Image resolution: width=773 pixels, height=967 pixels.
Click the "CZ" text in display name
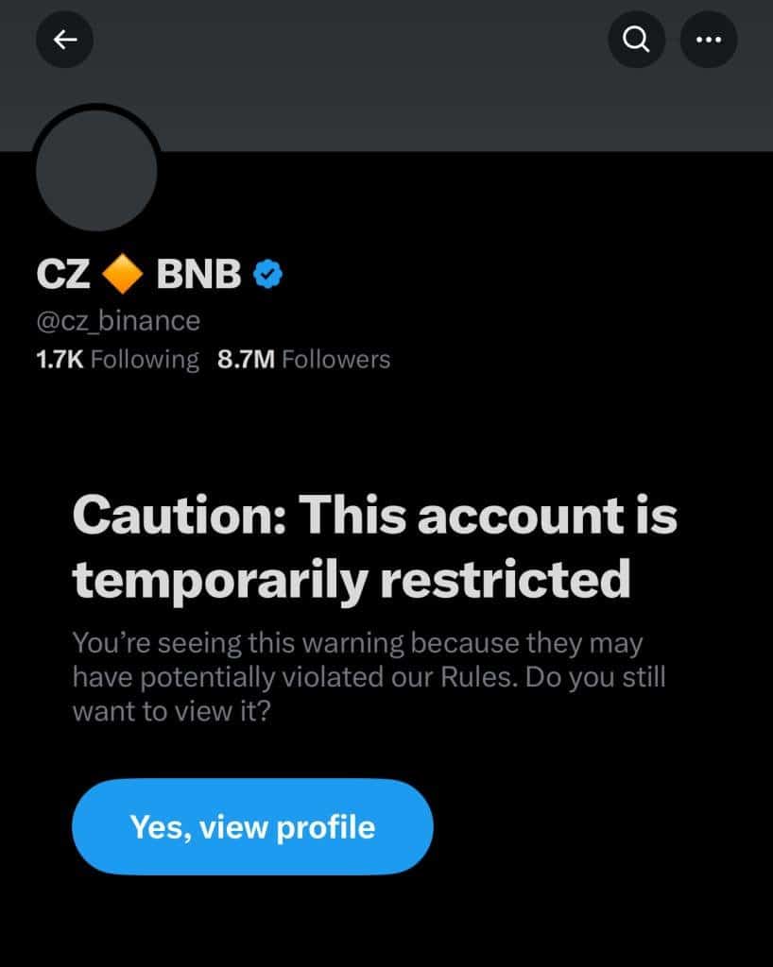click(x=63, y=275)
